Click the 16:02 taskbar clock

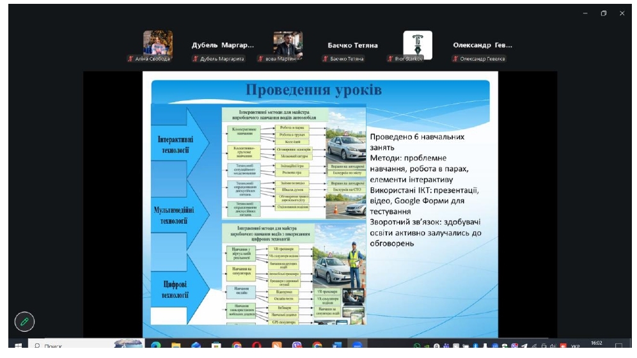[x=596, y=343]
